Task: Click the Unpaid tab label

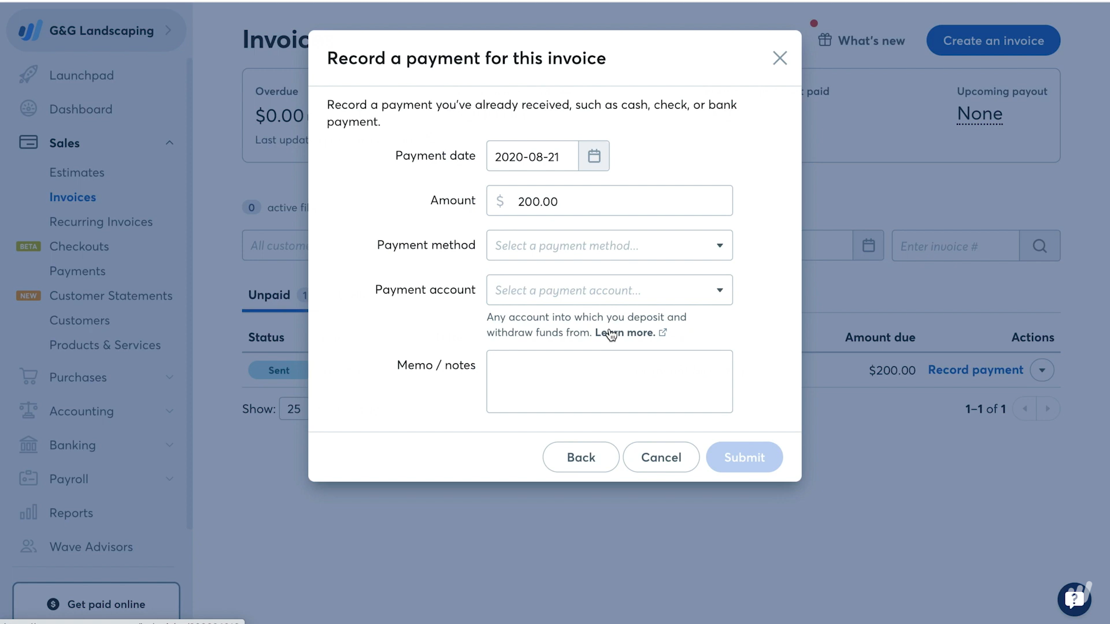Action: coord(269,294)
